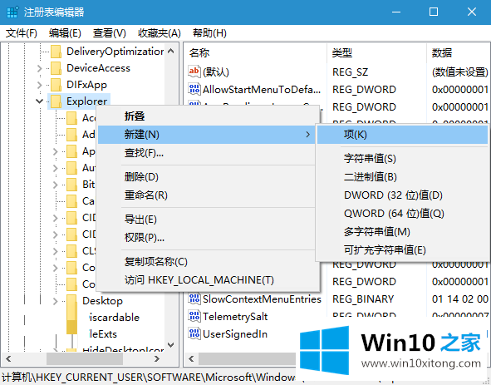Select the DeliveryOptimization folder icon
Image resolution: width=491 pixels, height=385 pixels.
56,52
